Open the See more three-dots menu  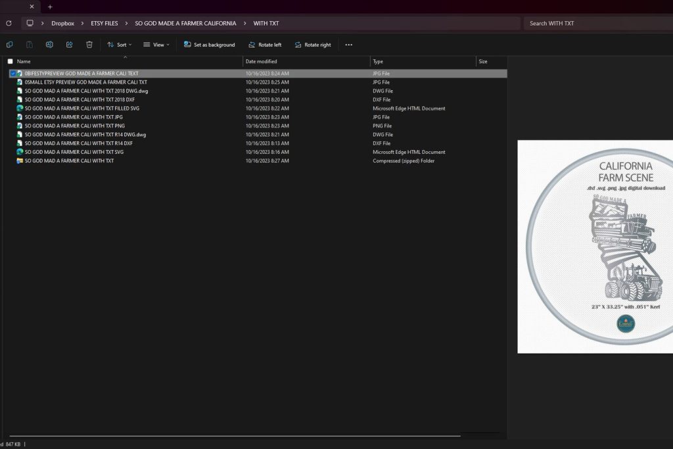click(x=348, y=45)
